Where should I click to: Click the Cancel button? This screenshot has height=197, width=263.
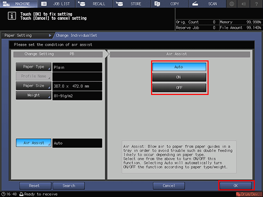click(x=169, y=186)
